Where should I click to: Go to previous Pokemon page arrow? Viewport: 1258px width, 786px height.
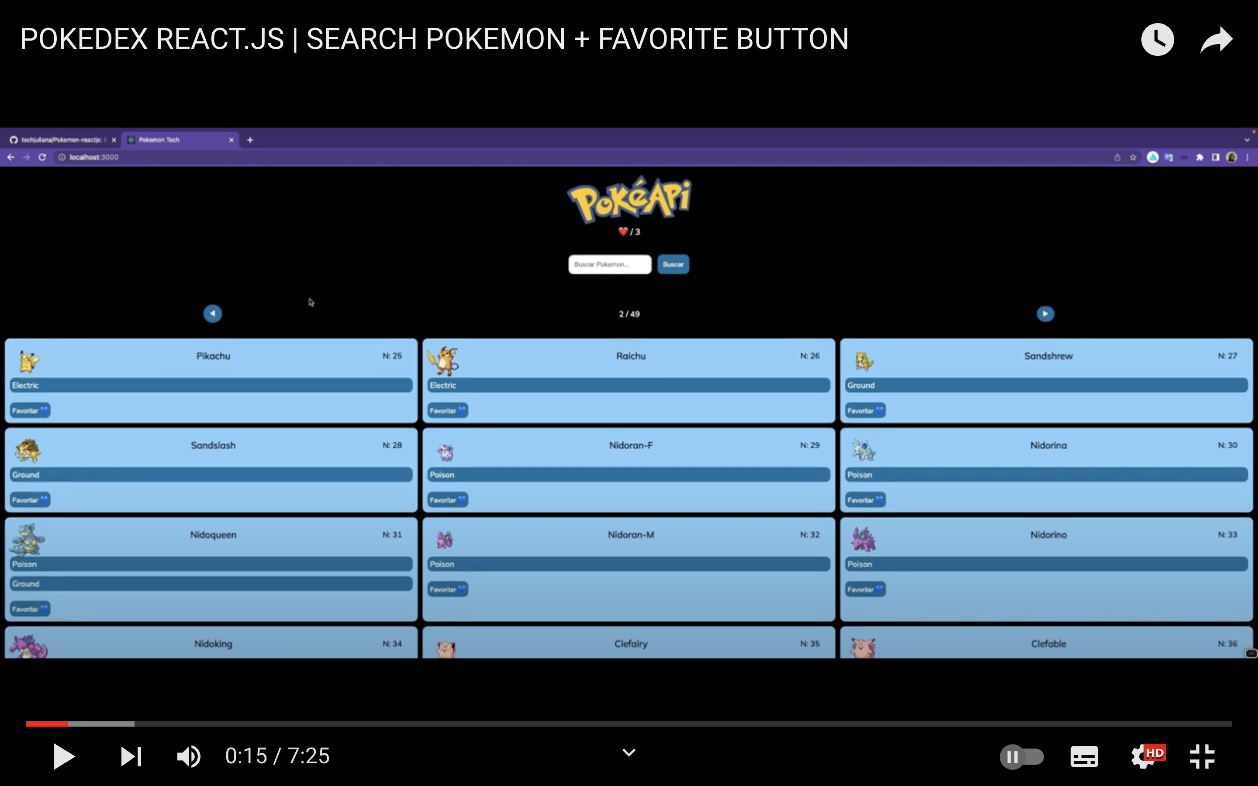pos(212,314)
